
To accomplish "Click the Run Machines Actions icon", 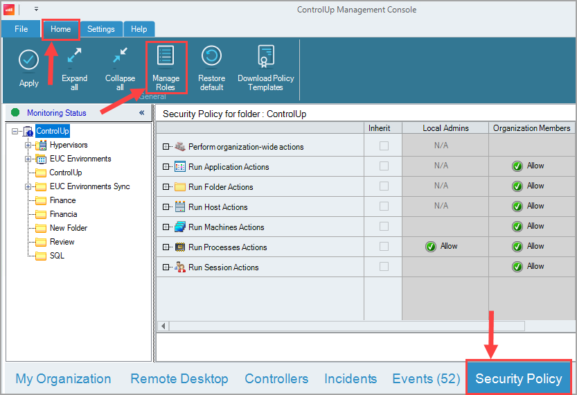I will coord(180,227).
